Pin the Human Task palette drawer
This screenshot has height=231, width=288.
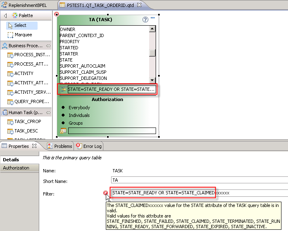(x=48, y=112)
